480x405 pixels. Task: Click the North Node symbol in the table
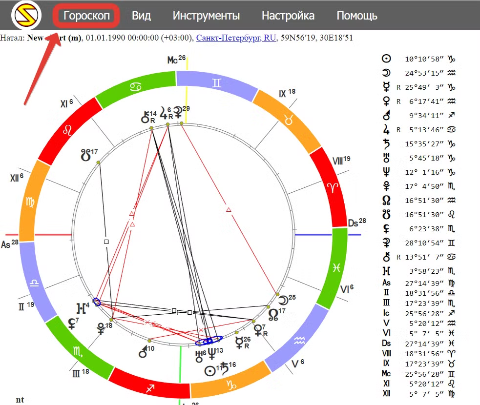(386, 201)
